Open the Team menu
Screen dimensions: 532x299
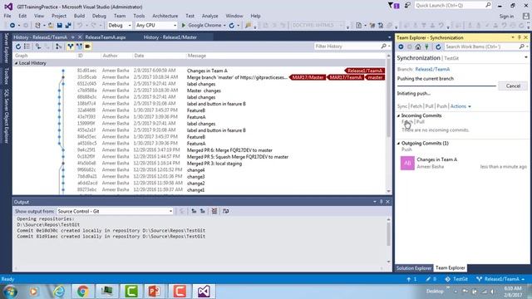(x=120, y=16)
